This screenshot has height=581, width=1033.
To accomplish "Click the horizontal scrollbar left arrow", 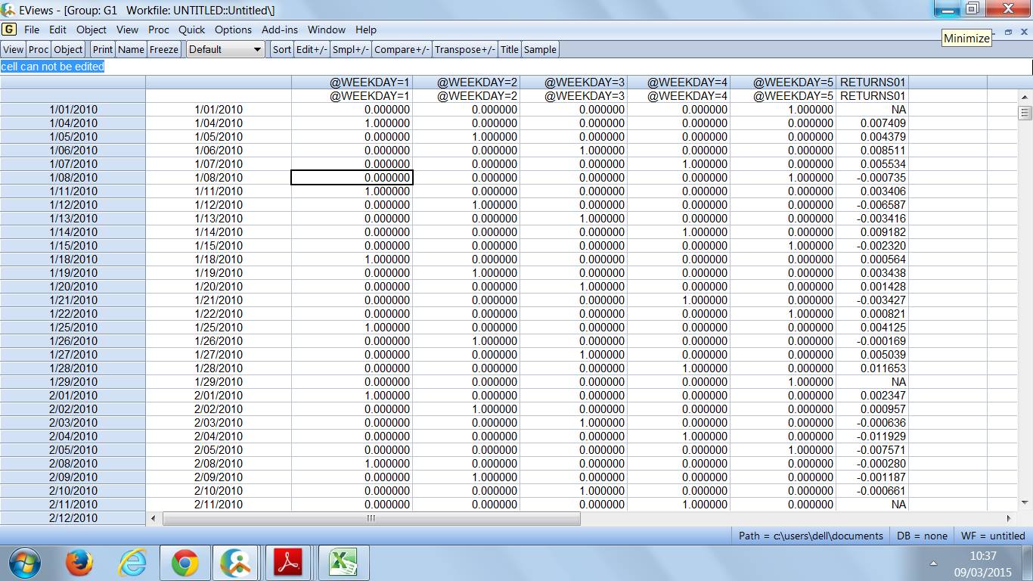I will coord(154,518).
